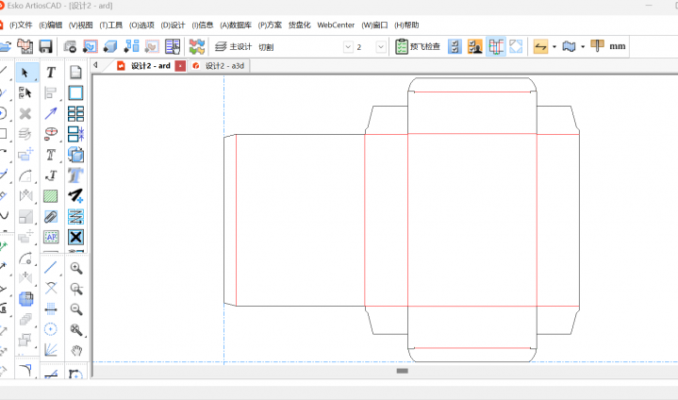Click the Save floppy disk icon

(x=45, y=46)
